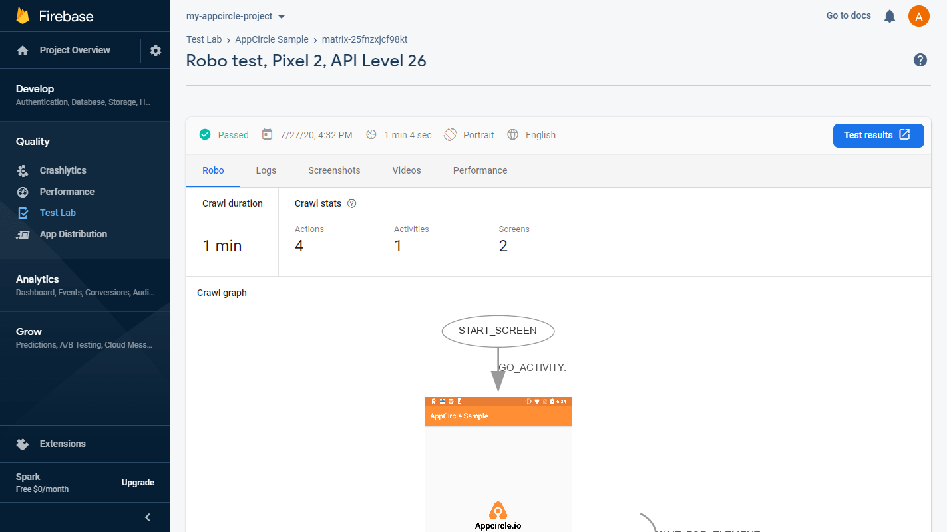Open Project Overview in sidebar
The height and width of the screenshot is (532, 947).
[x=75, y=50]
